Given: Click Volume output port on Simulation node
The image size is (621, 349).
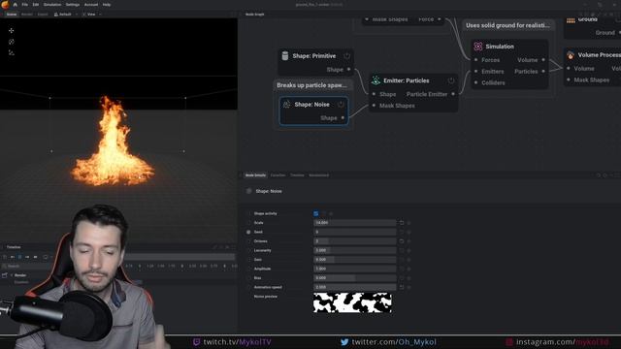Looking at the screenshot, I should coord(543,60).
